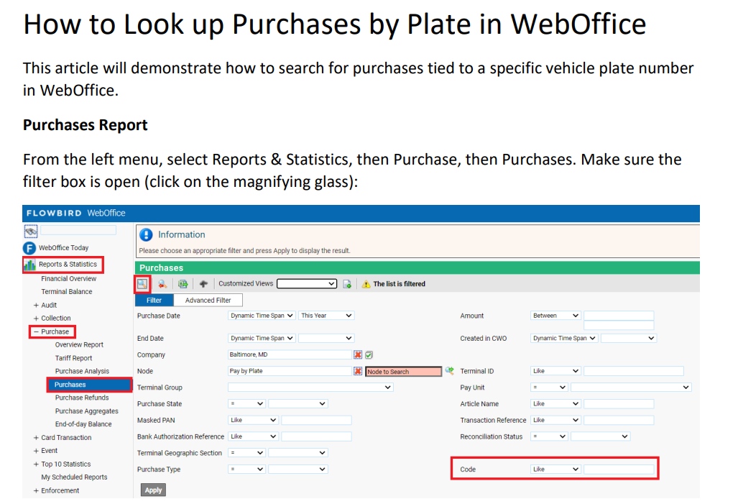Click the binoculars search icon in the sidebar
Screen dimensions: 738x504
point(31,232)
